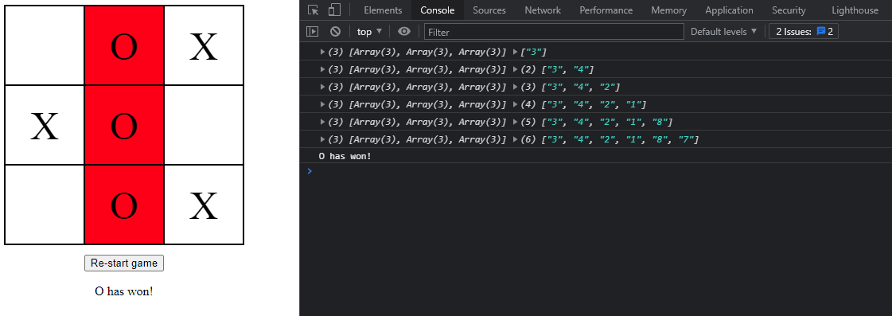892x316 pixels.
Task: Create live expression with the eye icon
Action: click(x=404, y=31)
